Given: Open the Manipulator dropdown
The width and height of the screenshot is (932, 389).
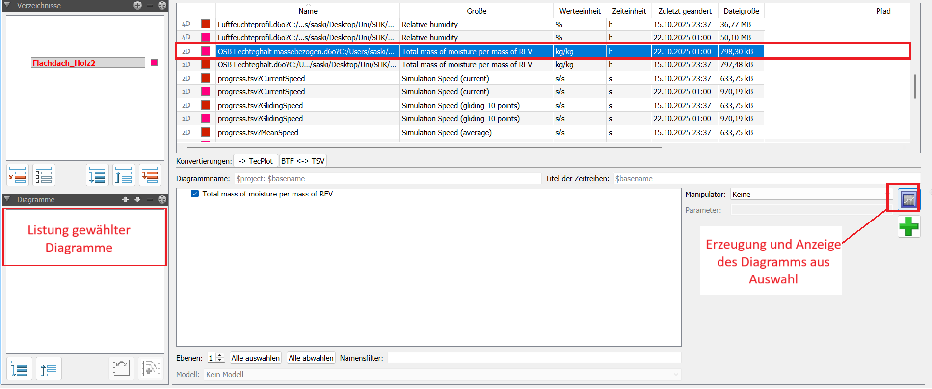Looking at the screenshot, I should point(811,194).
